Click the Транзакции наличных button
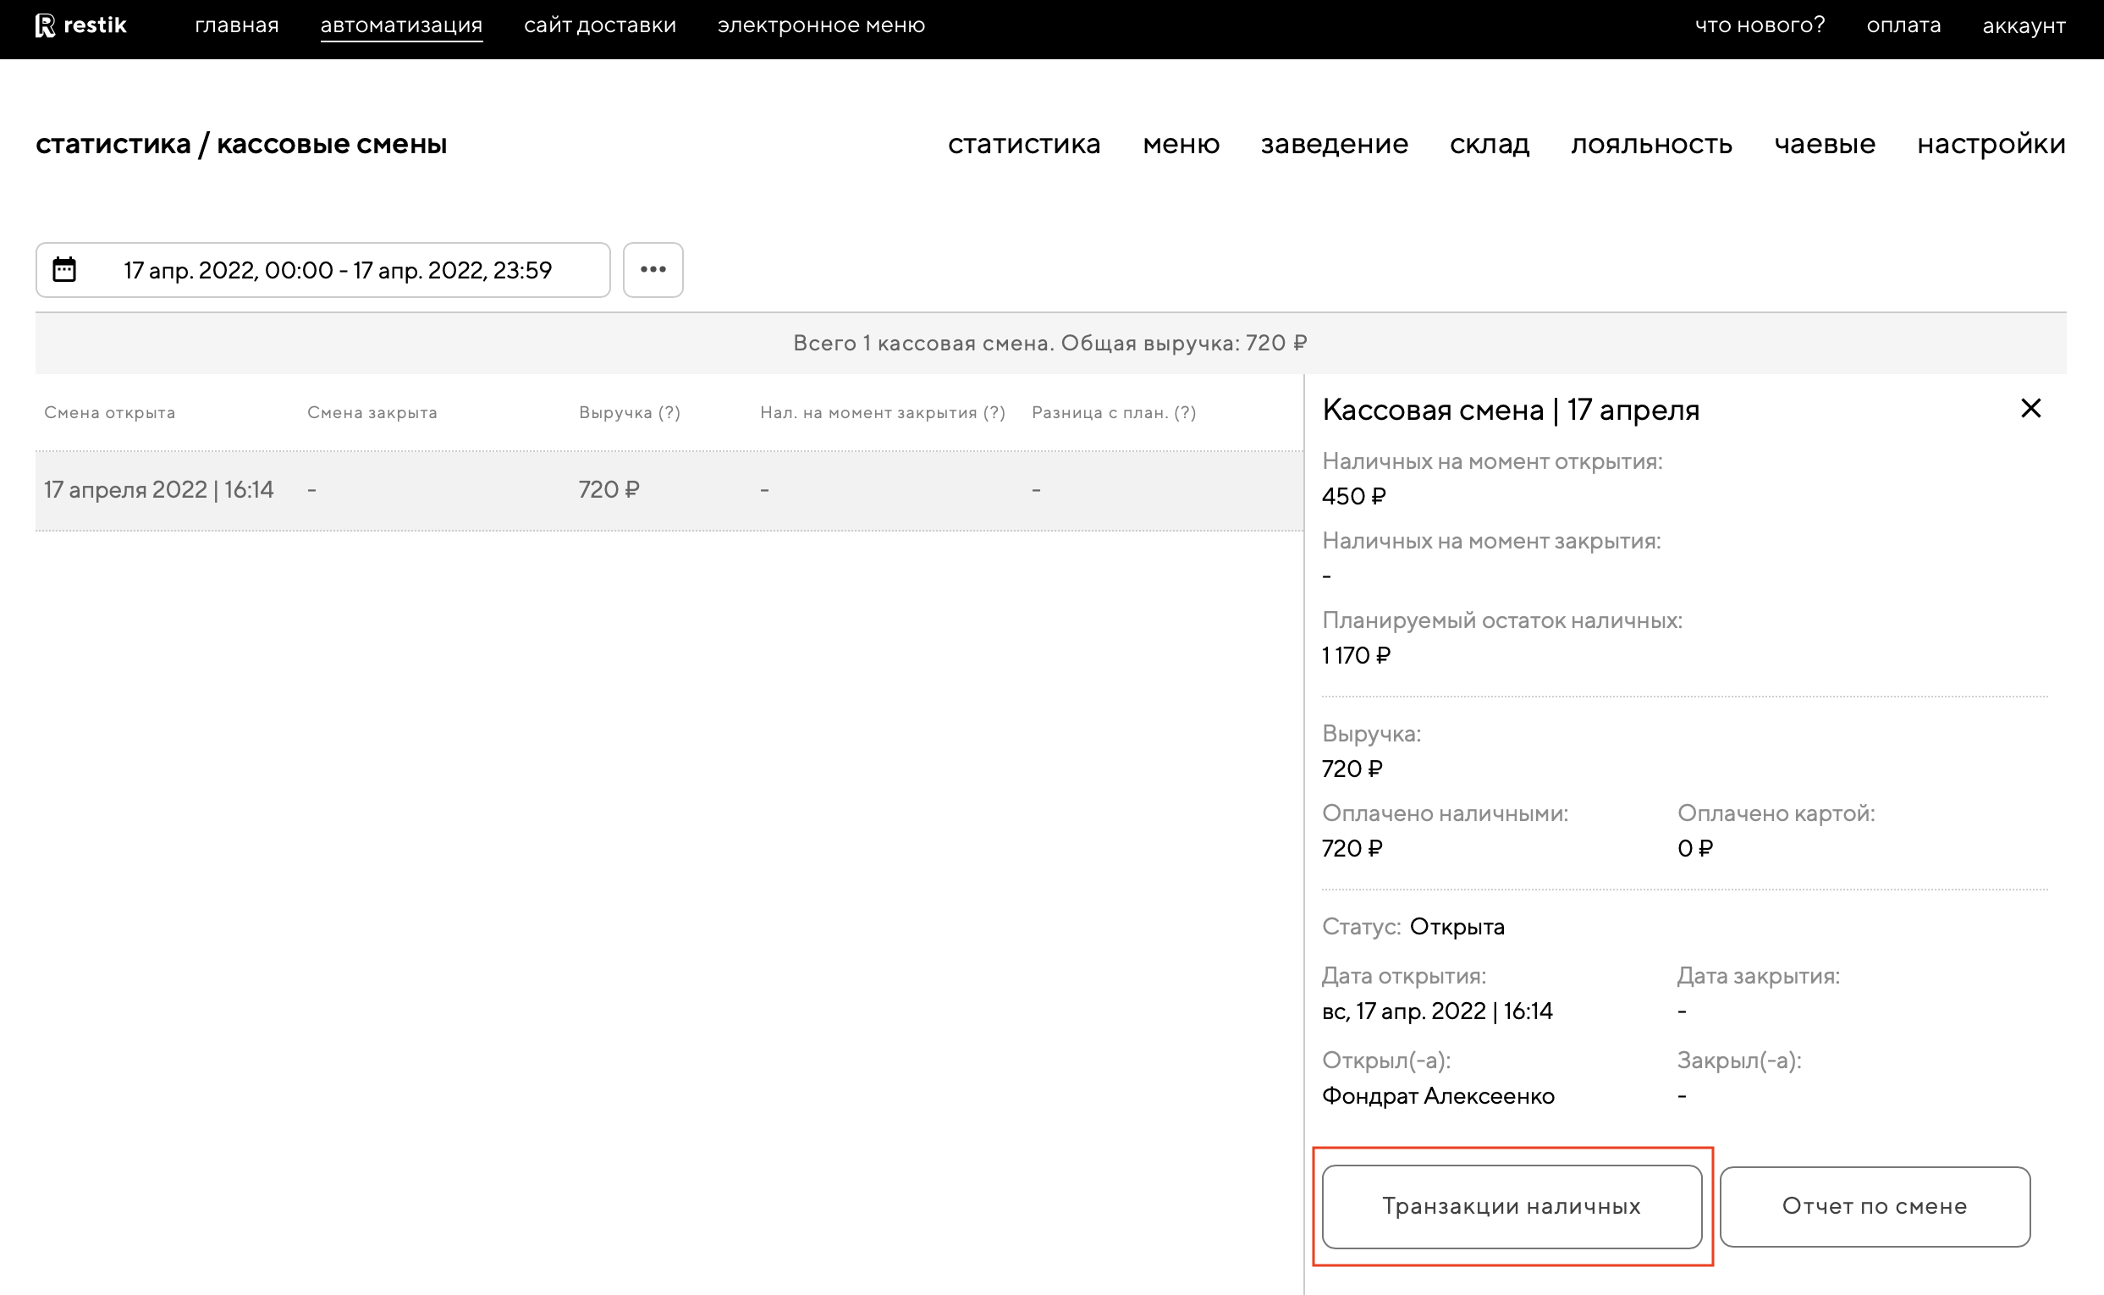 1511,1206
